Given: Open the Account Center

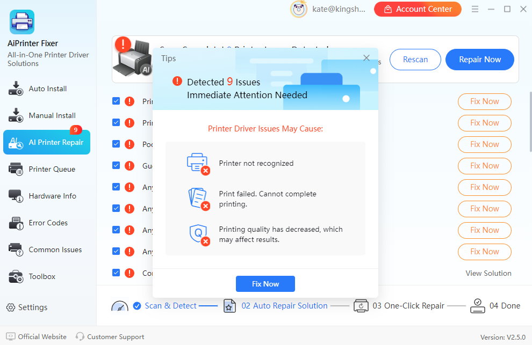Looking at the screenshot, I should (418, 9).
